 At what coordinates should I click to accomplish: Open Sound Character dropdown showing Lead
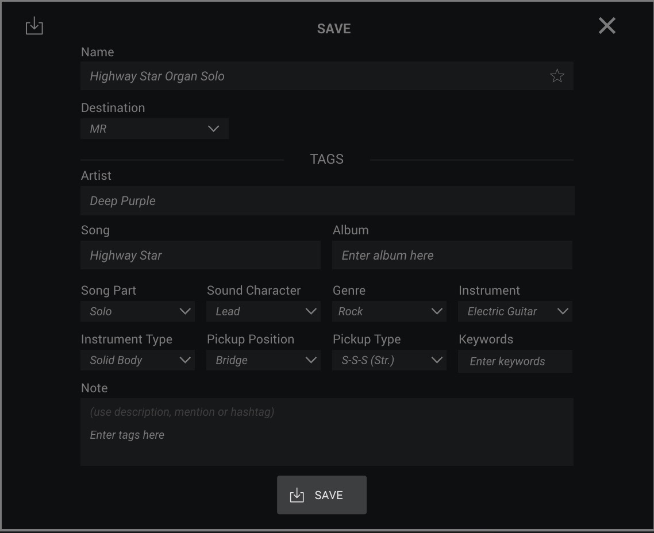[x=264, y=311]
